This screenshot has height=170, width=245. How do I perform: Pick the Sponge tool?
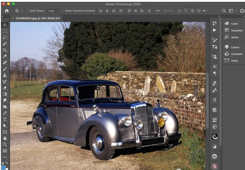tap(5, 107)
